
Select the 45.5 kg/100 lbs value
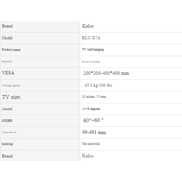pos(98,85)
